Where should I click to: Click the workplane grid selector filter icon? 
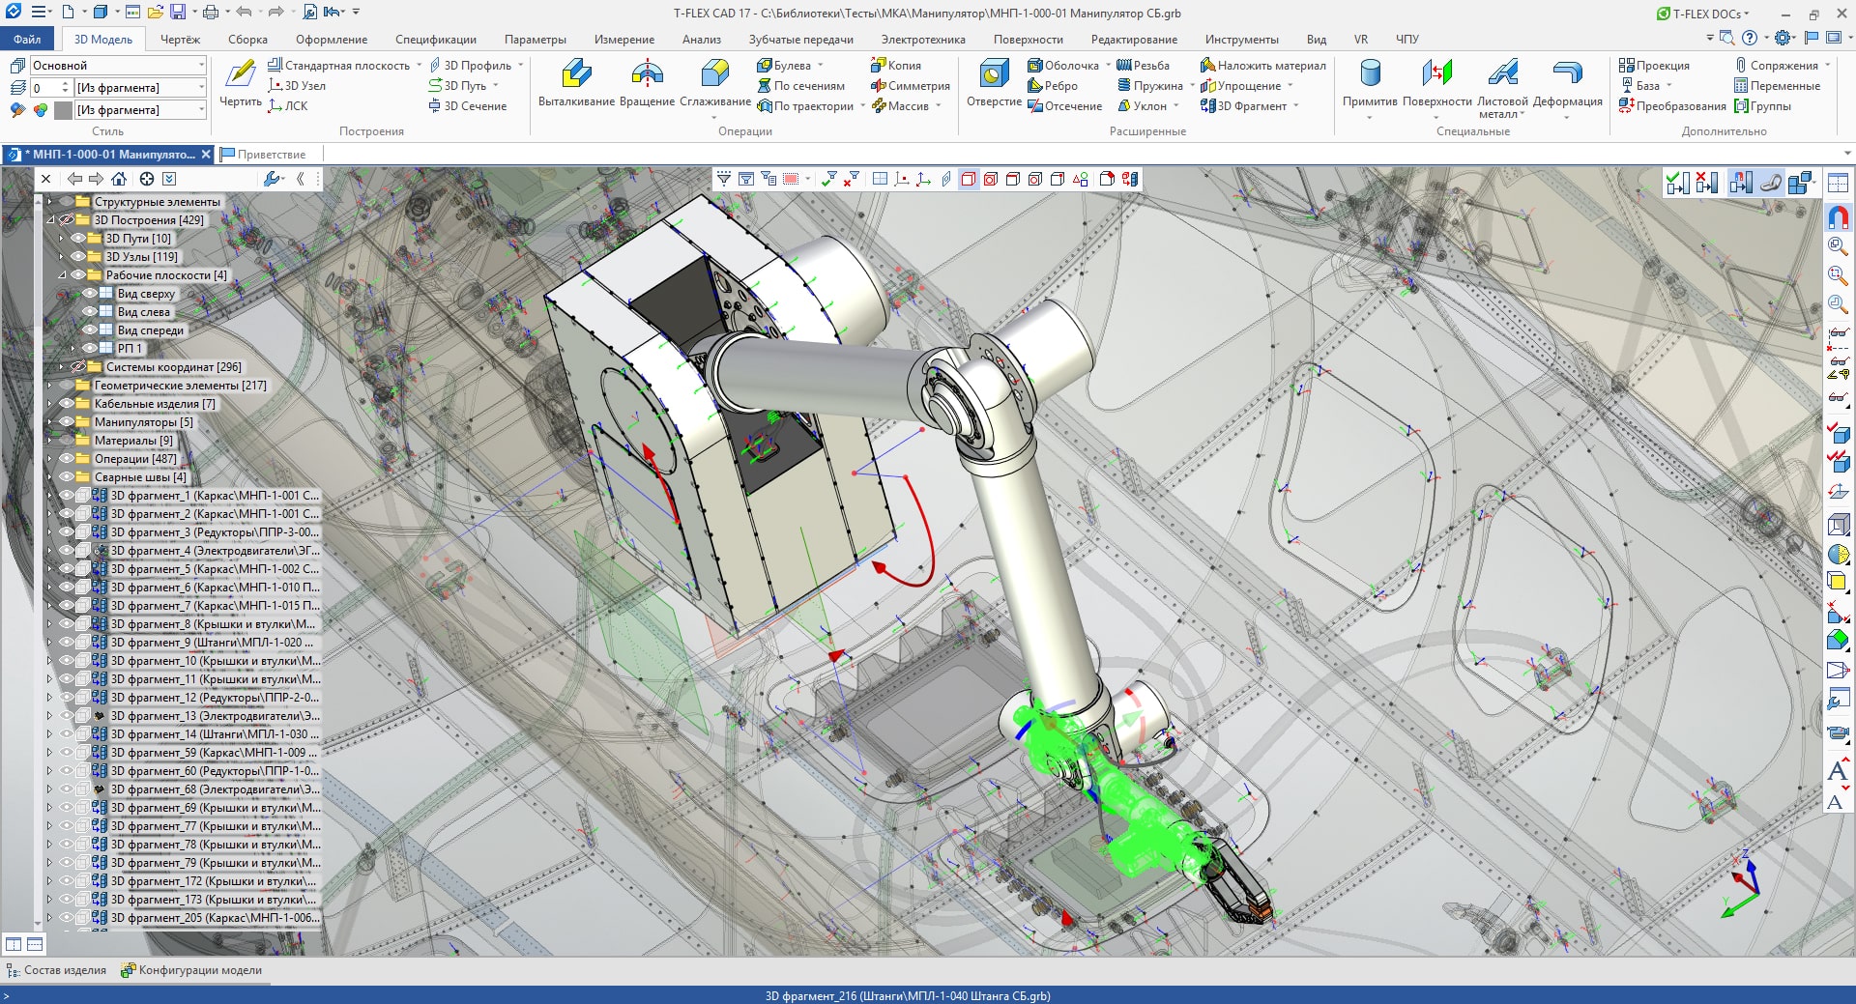880,179
